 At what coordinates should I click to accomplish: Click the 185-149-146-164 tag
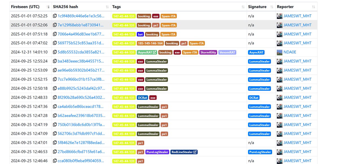click(x=150, y=43)
